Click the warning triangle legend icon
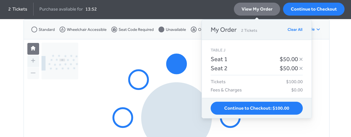Image resolution: width=351 pixels, height=137 pixels. point(194,30)
